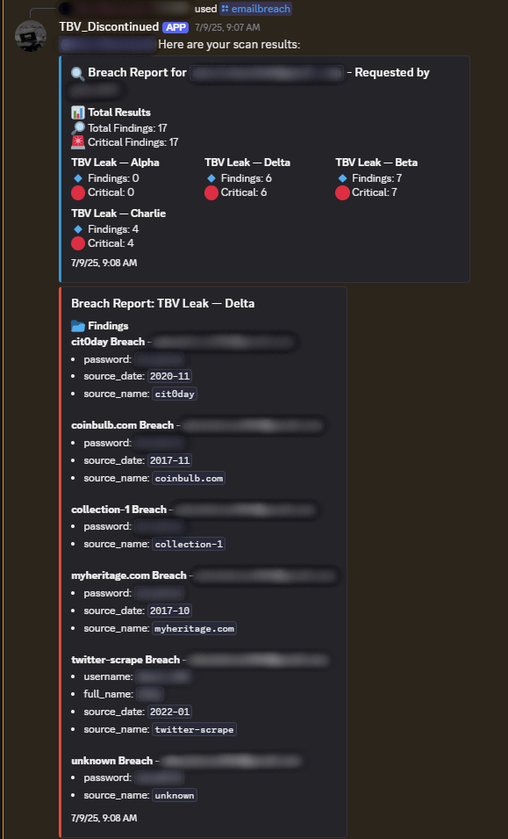
Task: Select the myheritage.com Breach heading
Action: 129,575
